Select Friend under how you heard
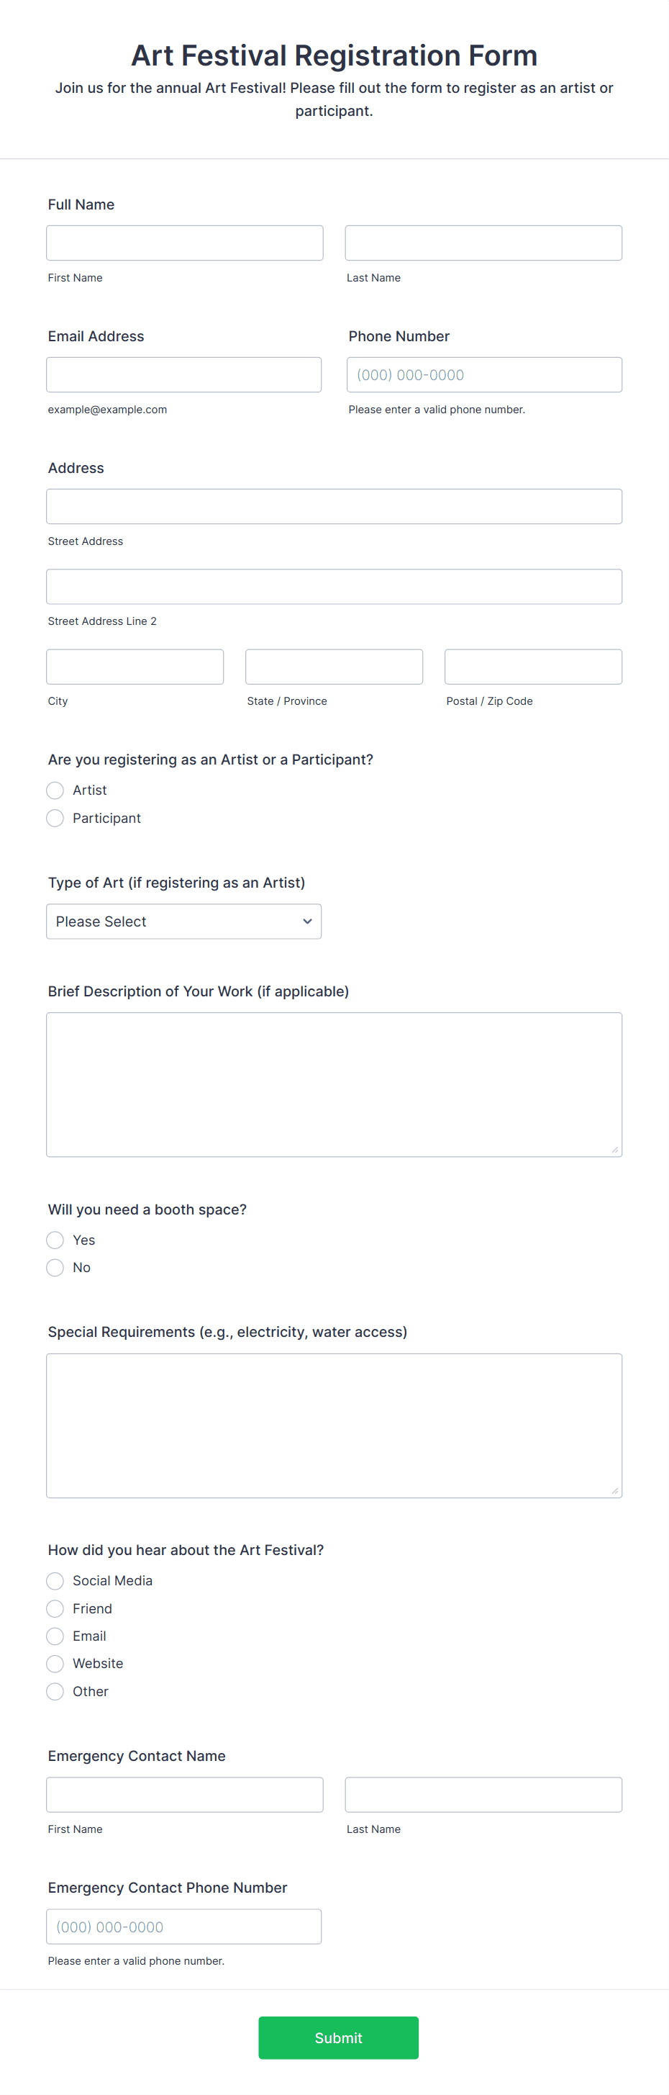Image resolution: width=669 pixels, height=2095 pixels. coord(55,1608)
